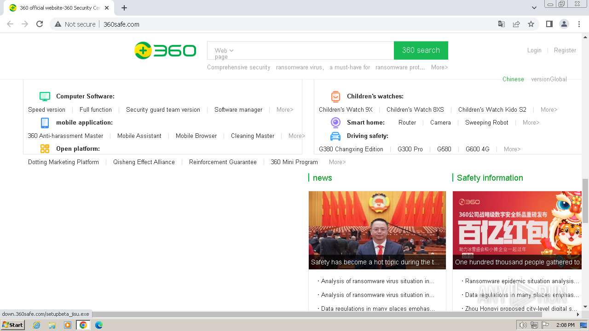589x331 pixels.
Task: Expand More> in Driving safety row
Action: tap(512, 149)
